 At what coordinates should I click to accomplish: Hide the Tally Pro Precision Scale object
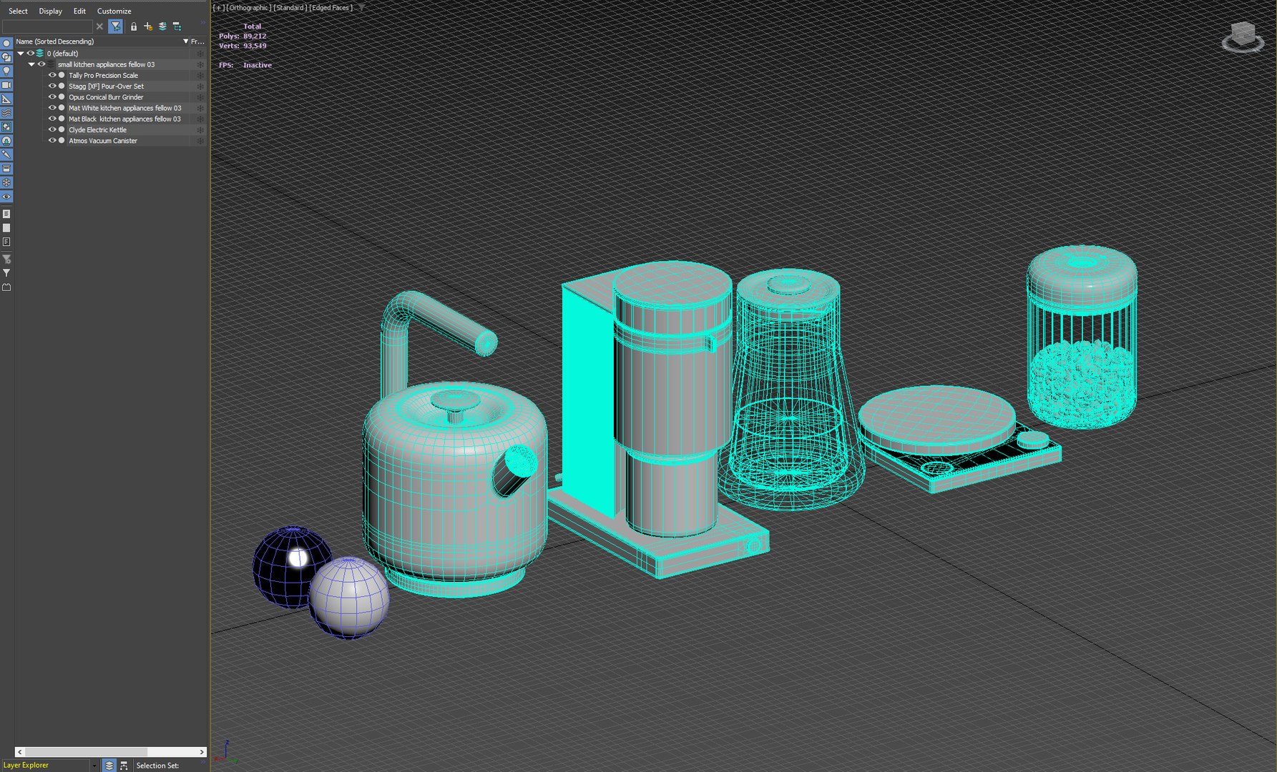point(52,75)
